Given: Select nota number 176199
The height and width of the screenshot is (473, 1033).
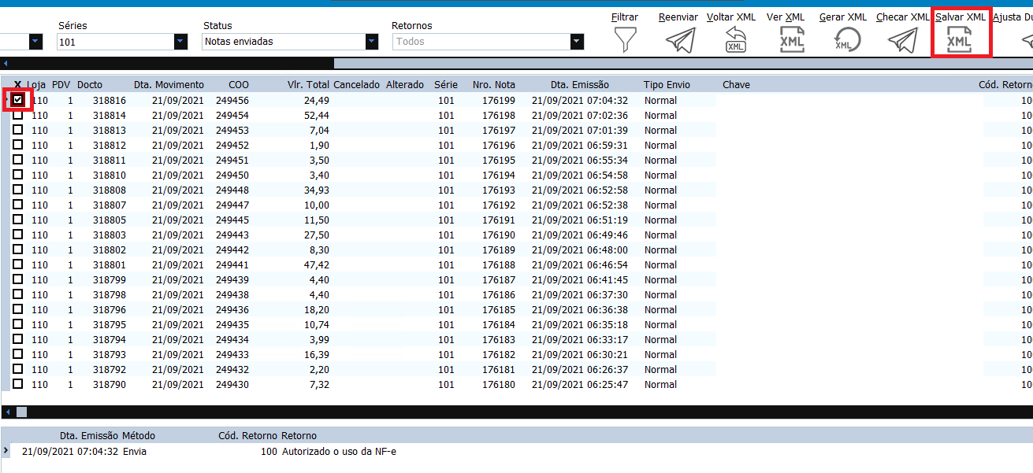Looking at the screenshot, I should (x=499, y=100).
